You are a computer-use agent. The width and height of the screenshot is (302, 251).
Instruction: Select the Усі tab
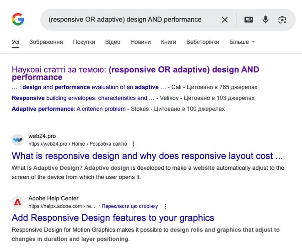click(16, 42)
